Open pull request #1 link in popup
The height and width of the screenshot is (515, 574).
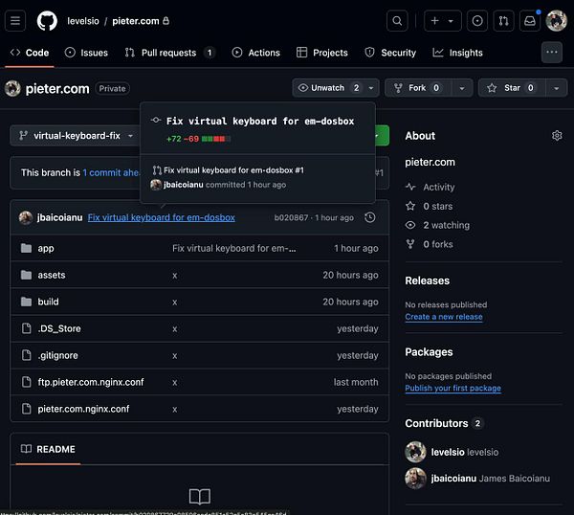pos(233,170)
